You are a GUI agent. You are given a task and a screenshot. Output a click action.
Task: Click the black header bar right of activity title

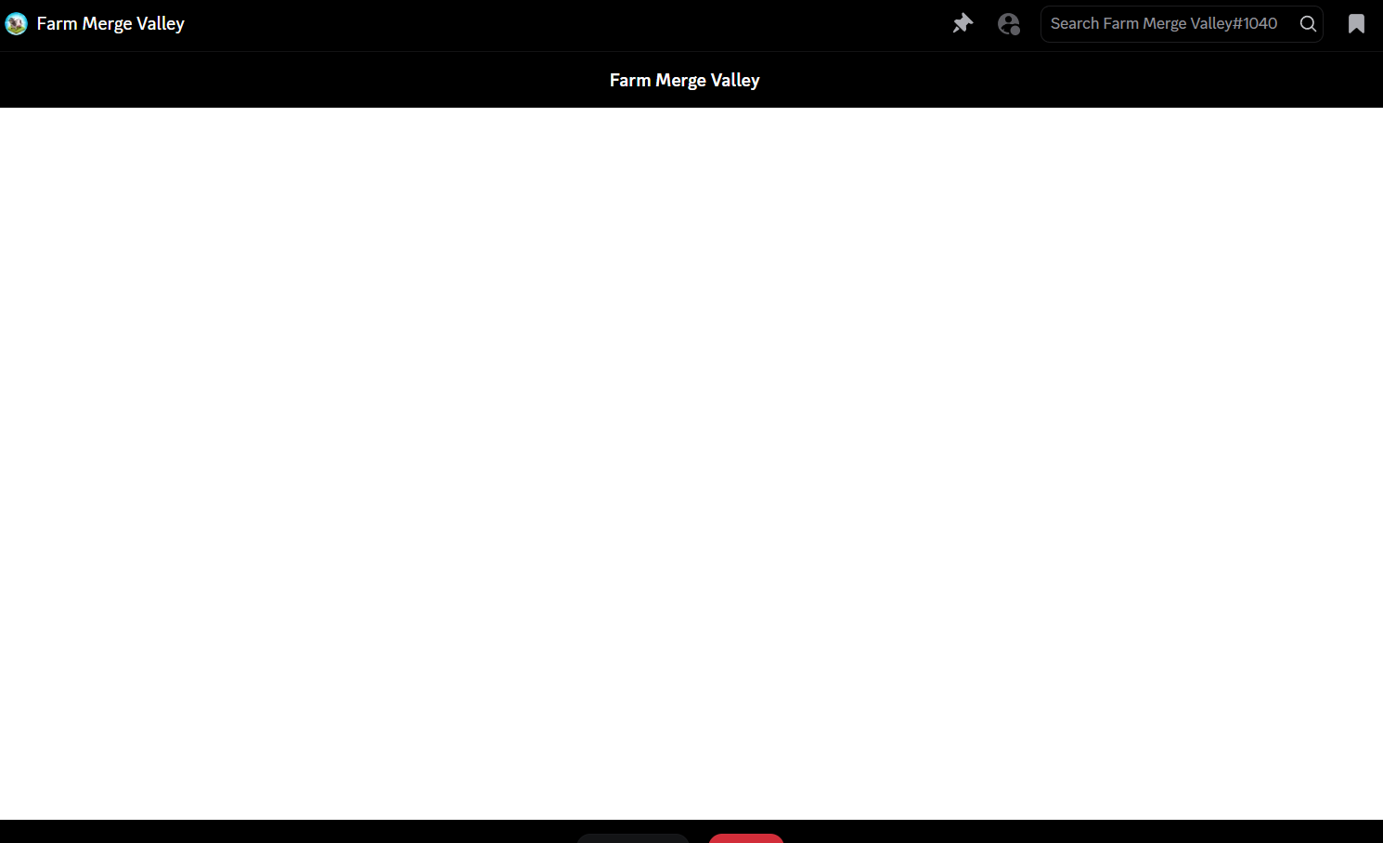point(1067,81)
